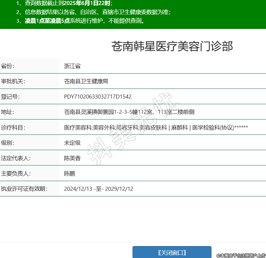Click the address value starting with 苍南县灵溪镇

point(129,112)
